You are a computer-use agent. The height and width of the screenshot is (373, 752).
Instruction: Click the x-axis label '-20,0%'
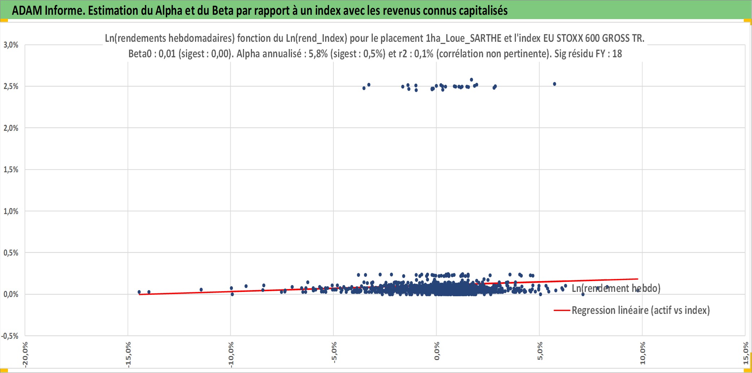(x=25, y=355)
